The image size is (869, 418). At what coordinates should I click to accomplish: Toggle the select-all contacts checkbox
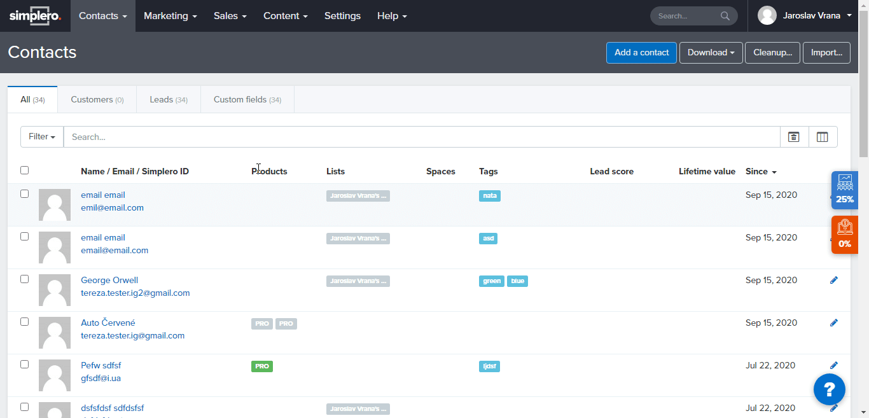[24, 170]
